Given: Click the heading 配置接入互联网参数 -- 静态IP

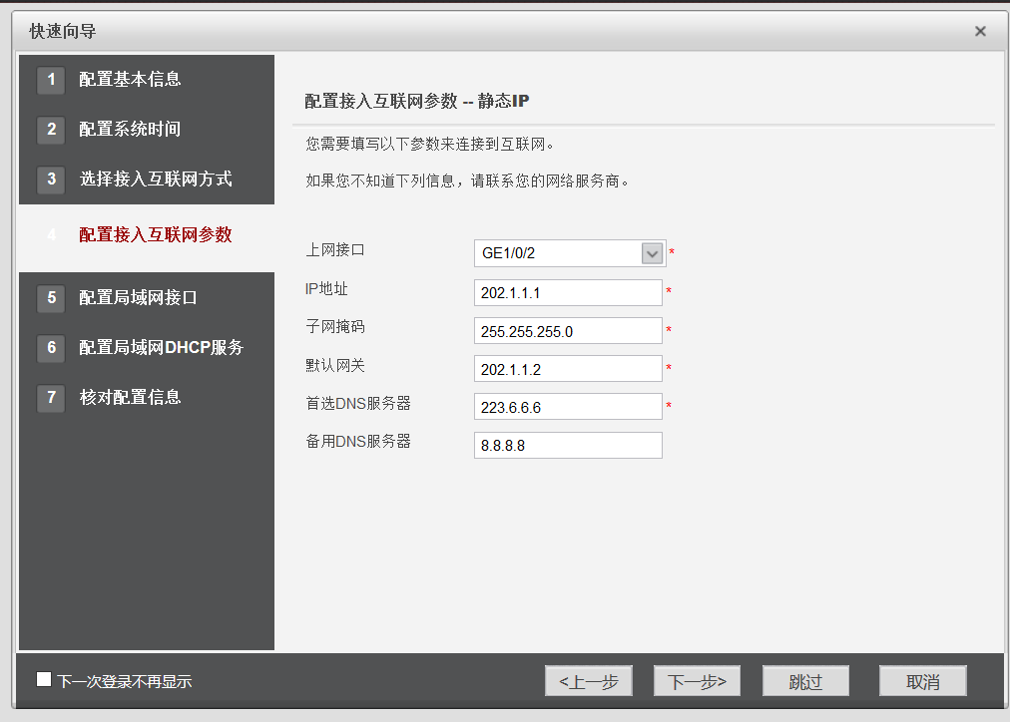Looking at the screenshot, I should tap(417, 101).
